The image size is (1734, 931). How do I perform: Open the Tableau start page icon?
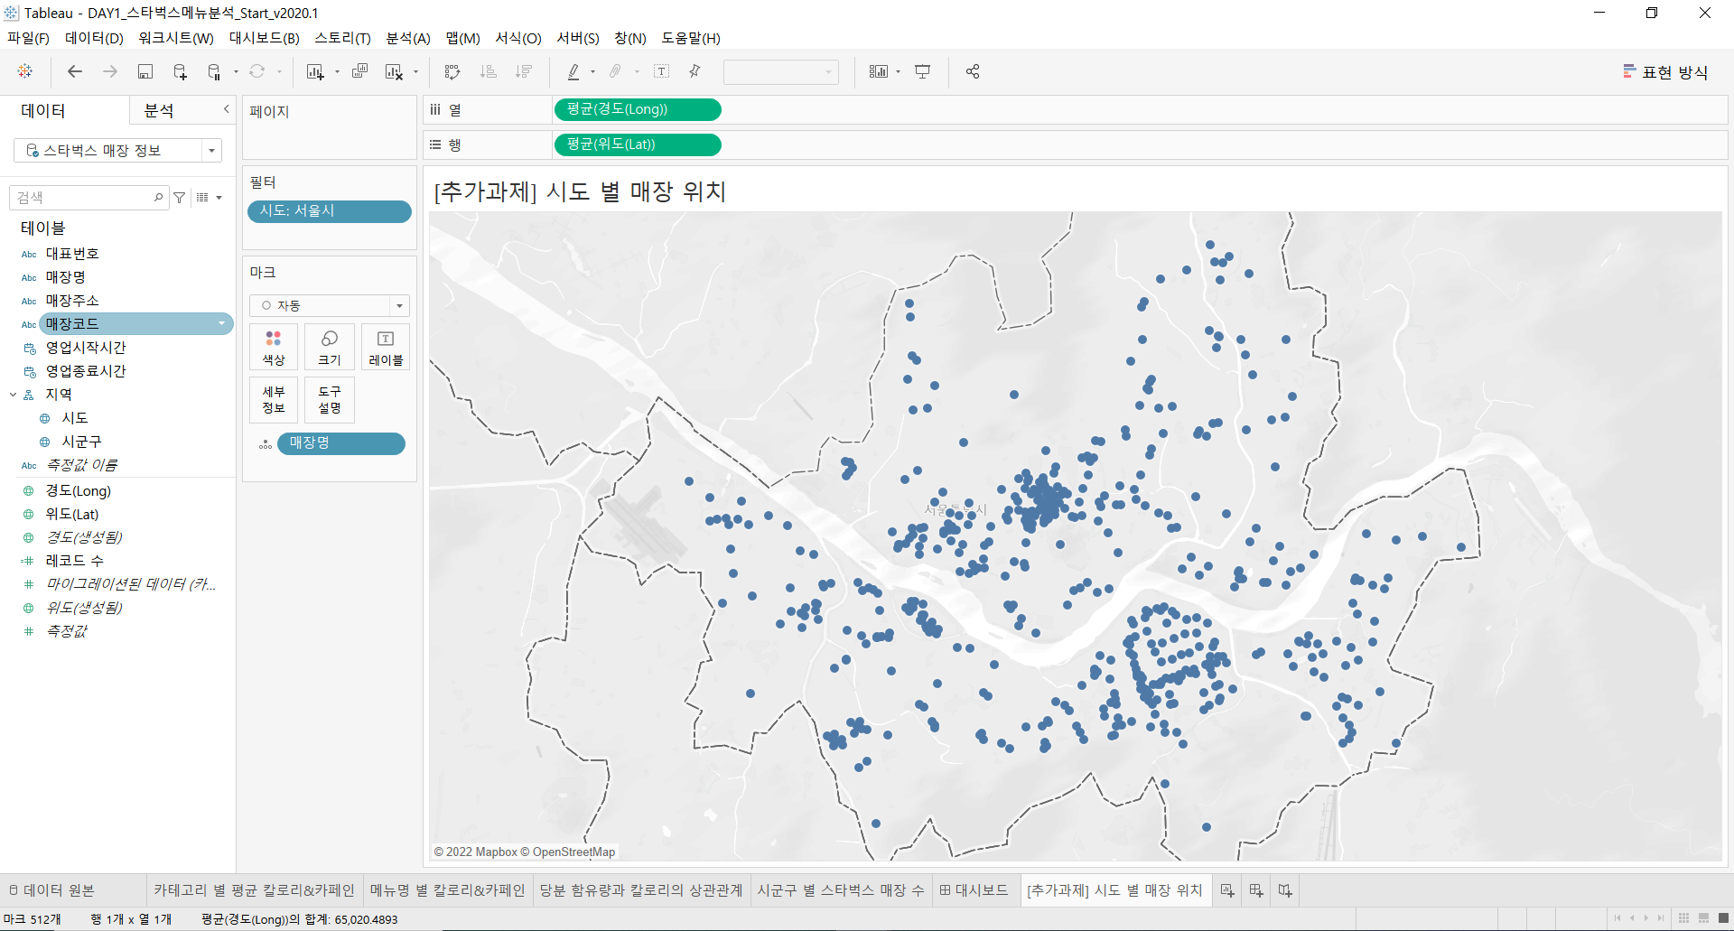click(25, 71)
